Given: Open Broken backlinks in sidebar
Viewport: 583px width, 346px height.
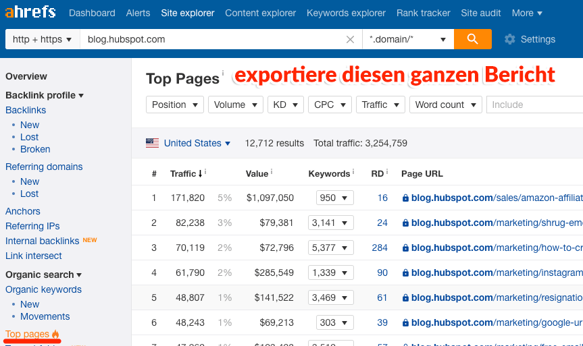Looking at the screenshot, I should [35, 149].
